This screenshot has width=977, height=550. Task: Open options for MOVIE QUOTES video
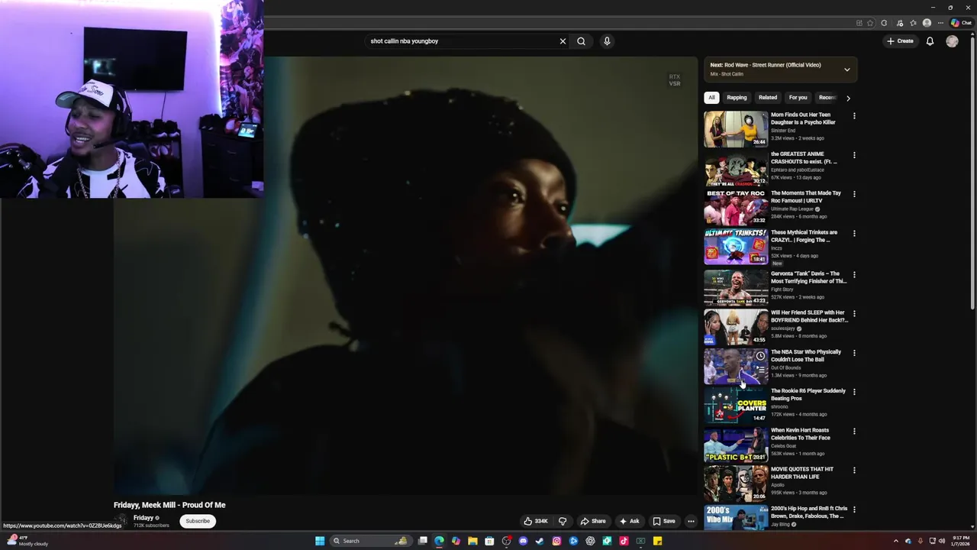854,471
